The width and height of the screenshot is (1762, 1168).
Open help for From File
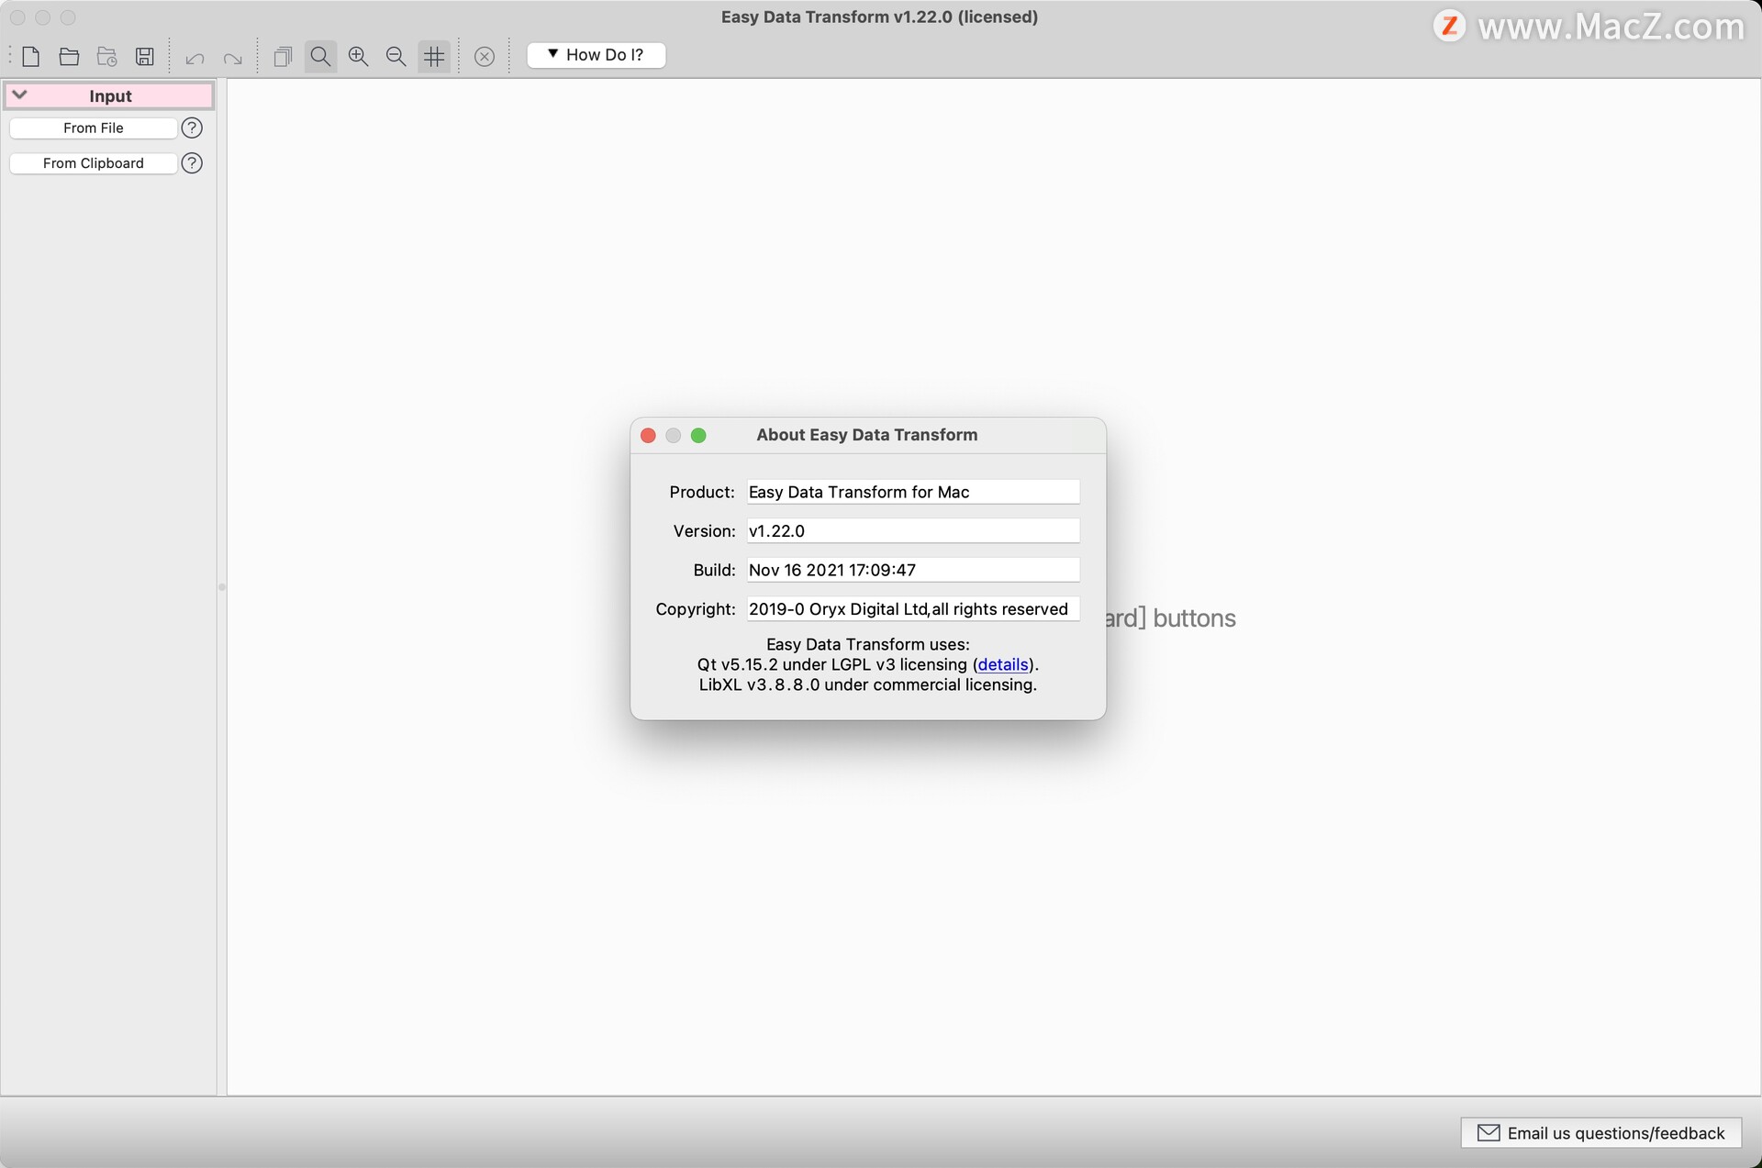(x=192, y=128)
